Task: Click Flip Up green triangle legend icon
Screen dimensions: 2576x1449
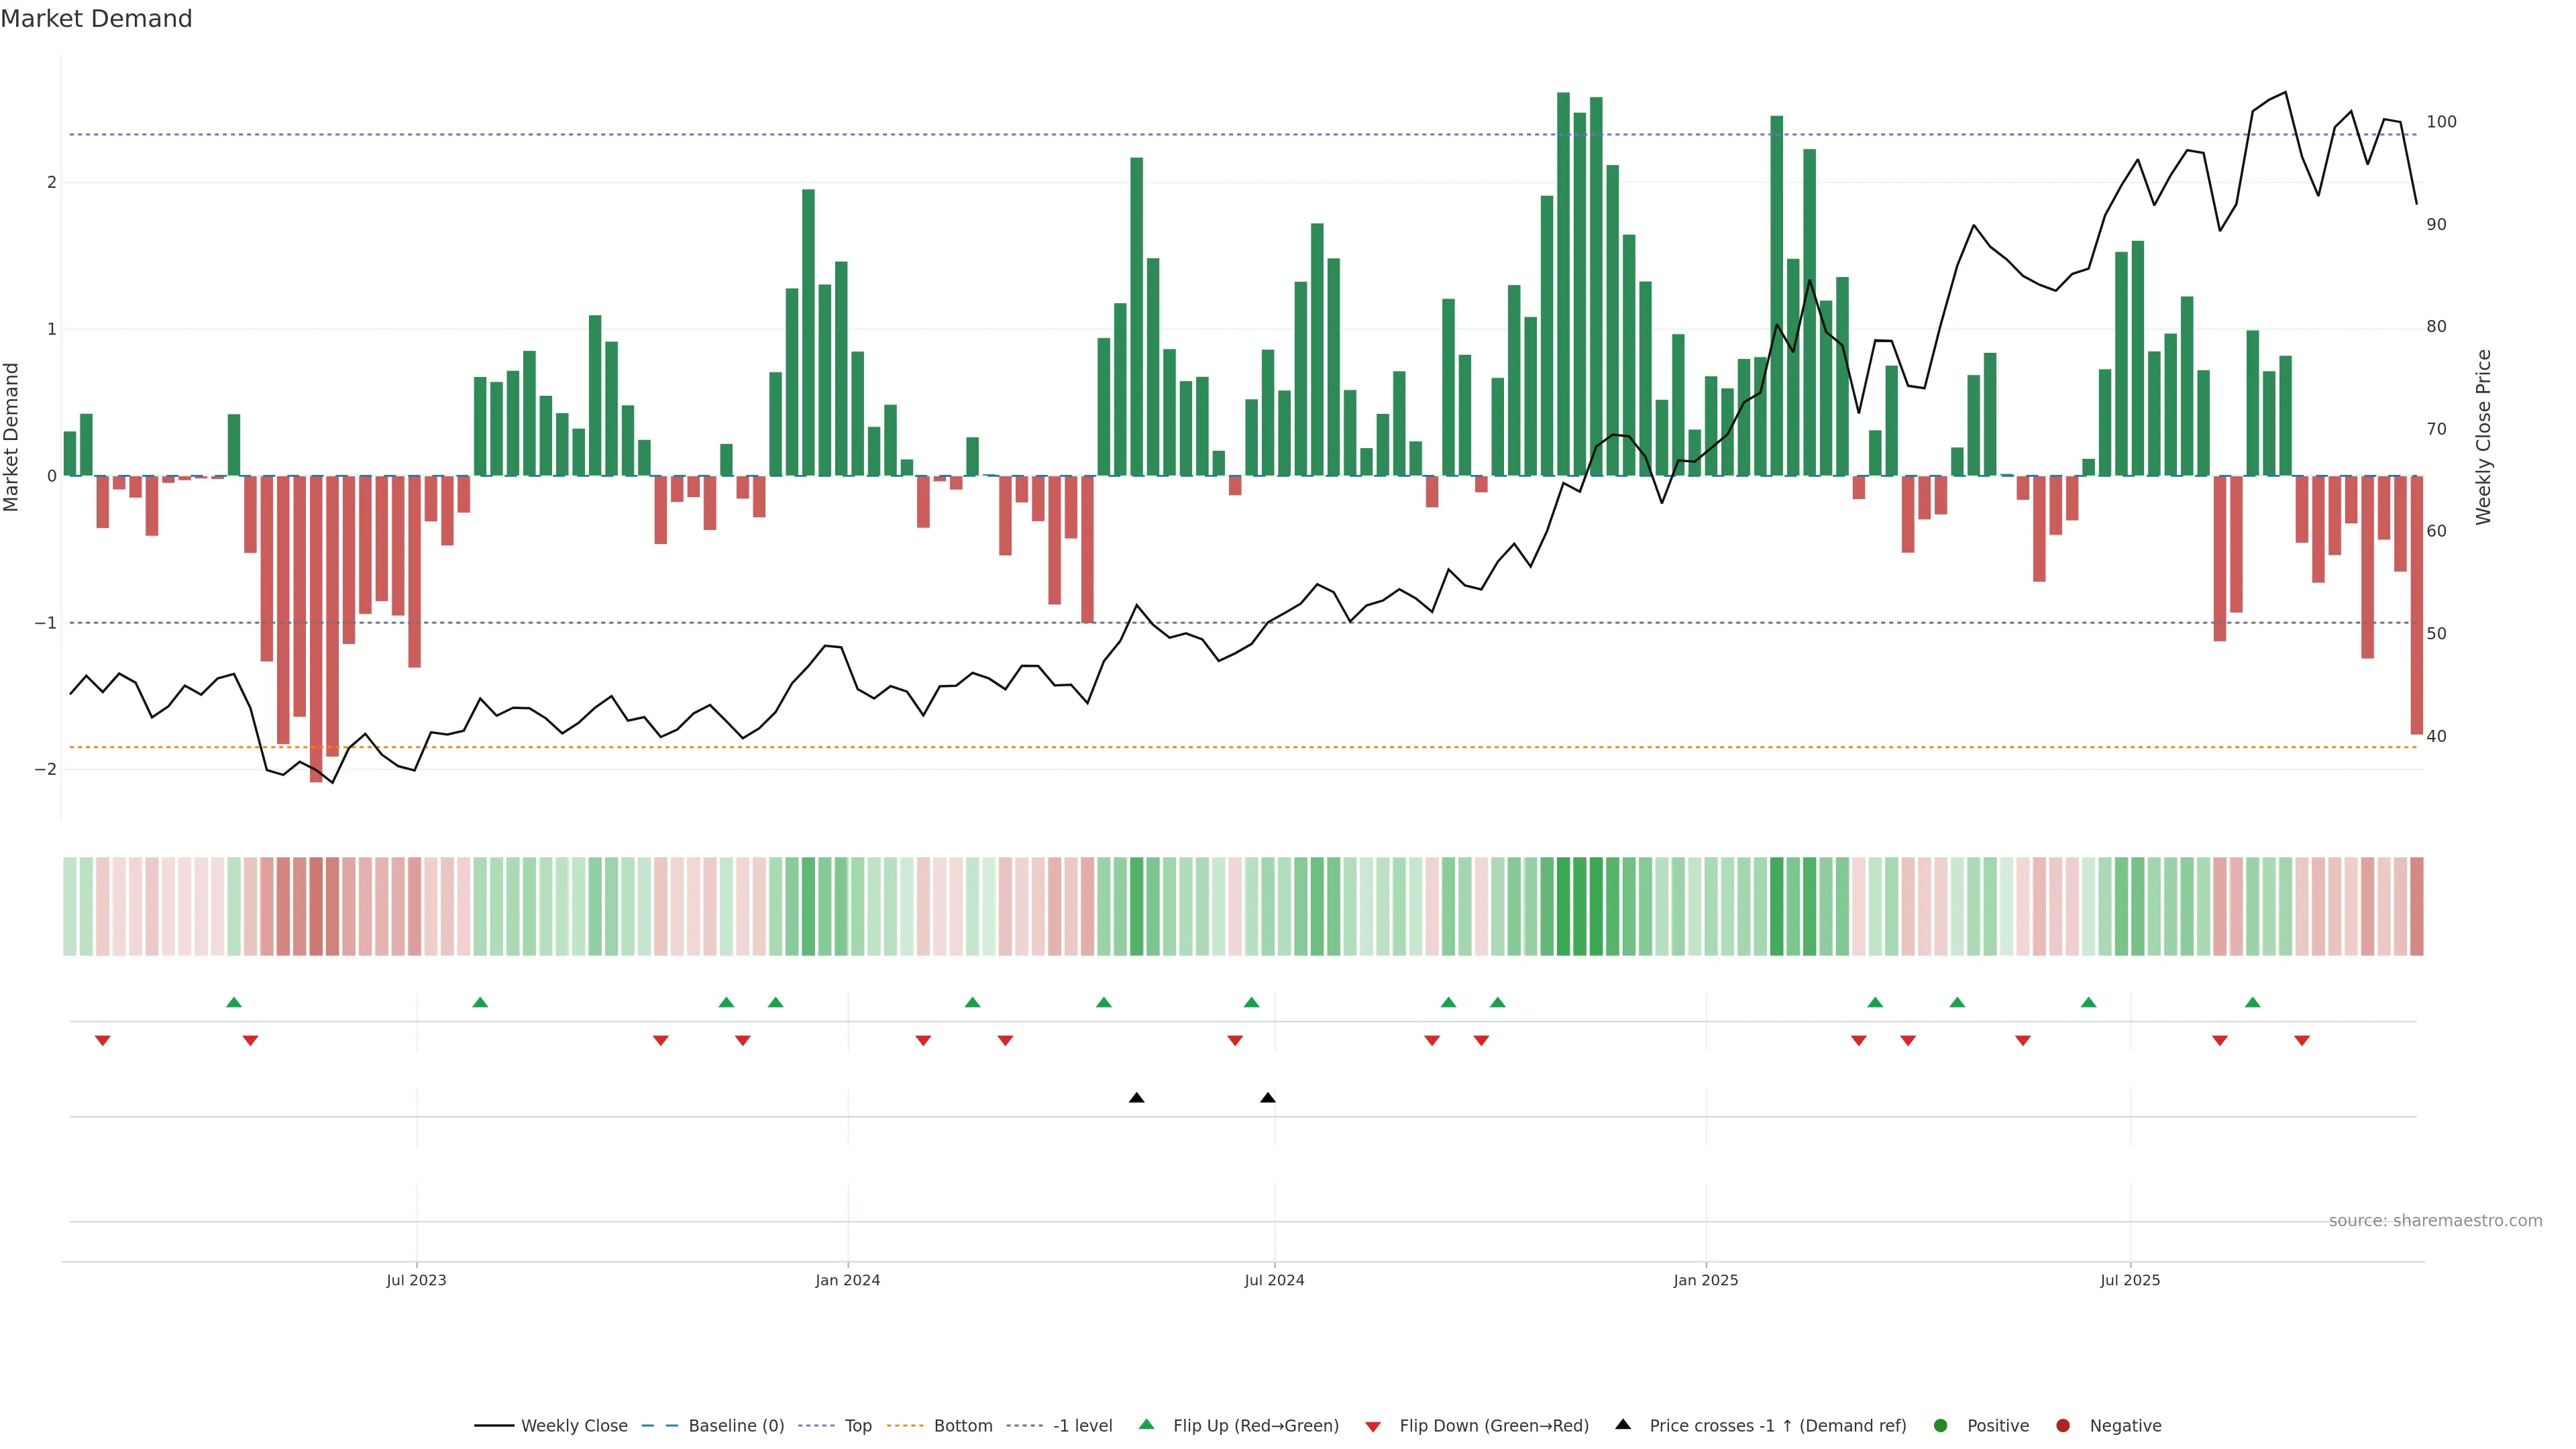Action: point(1147,1425)
